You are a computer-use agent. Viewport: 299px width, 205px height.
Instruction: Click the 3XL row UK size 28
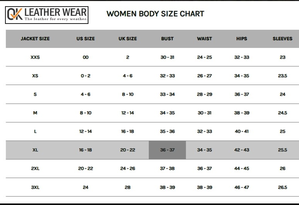pos(127,187)
